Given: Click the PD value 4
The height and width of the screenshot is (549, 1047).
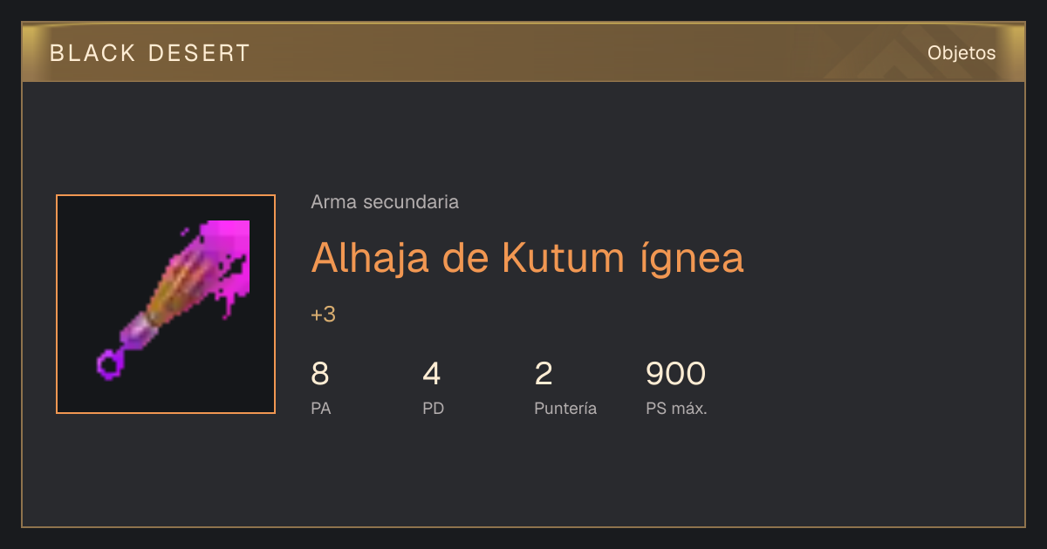Looking at the screenshot, I should pos(432,374).
